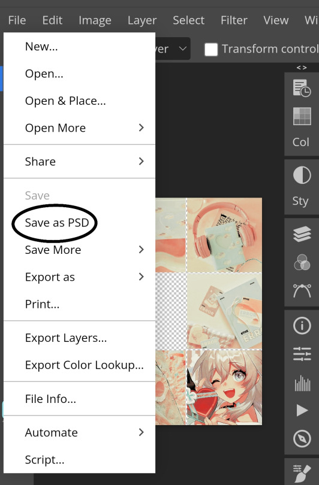Click the anime girl image on canvas
319x485 pixels.
tap(224, 387)
